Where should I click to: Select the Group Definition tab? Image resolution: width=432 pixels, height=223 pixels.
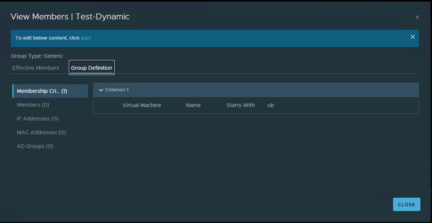[x=92, y=68]
